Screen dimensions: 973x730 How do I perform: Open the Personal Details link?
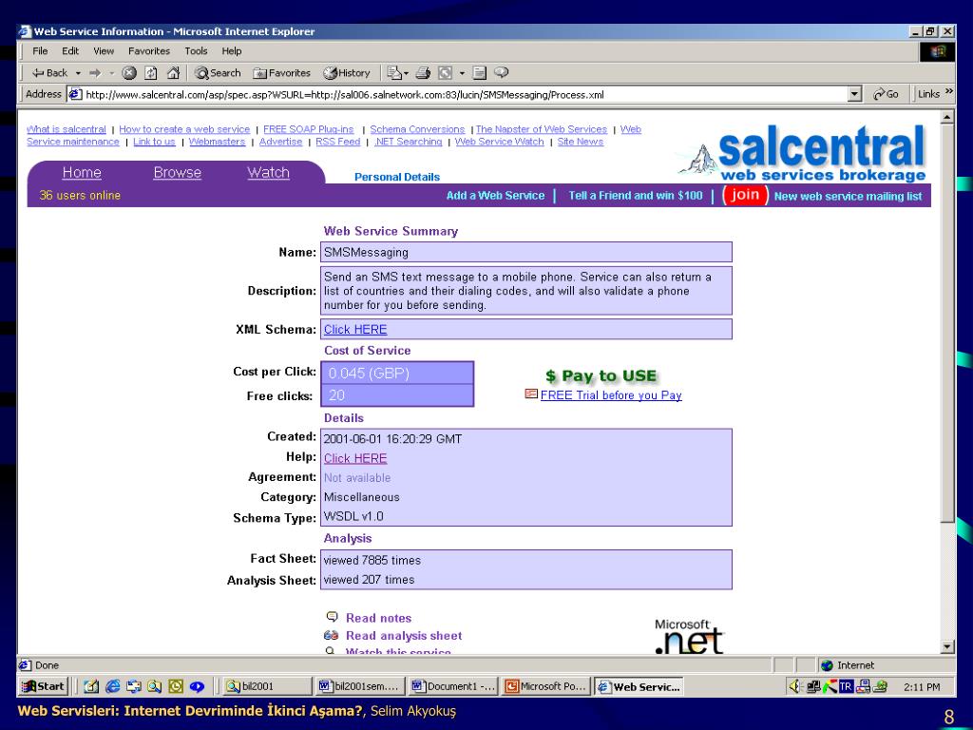point(397,177)
